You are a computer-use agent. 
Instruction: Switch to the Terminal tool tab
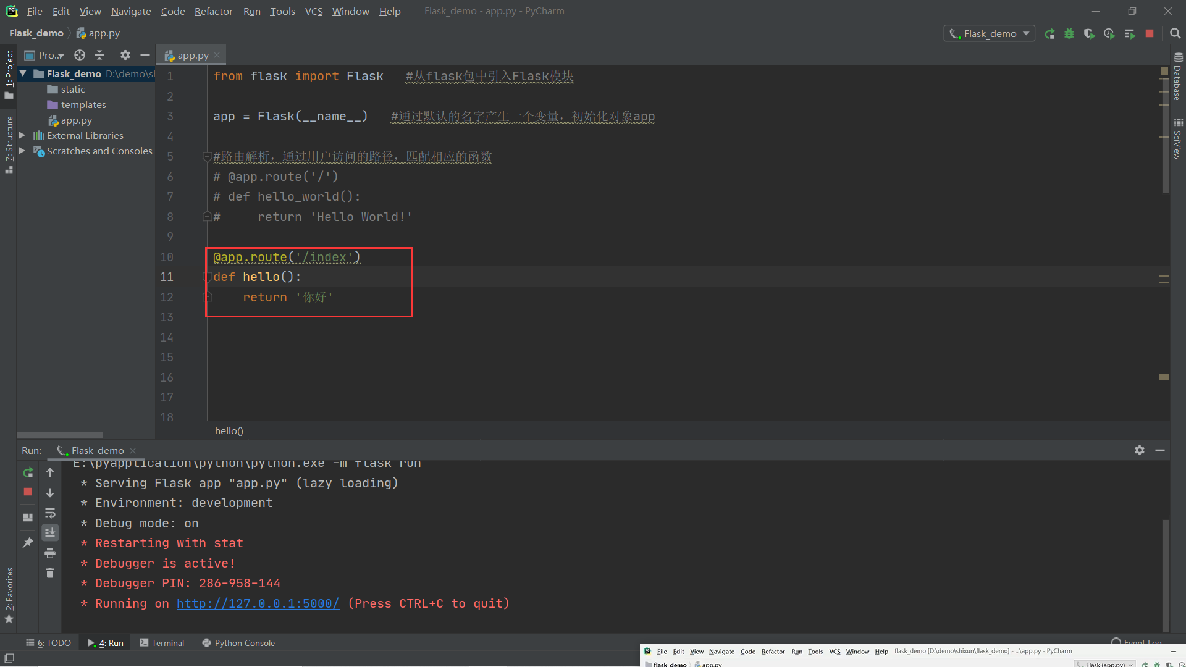[x=162, y=643]
